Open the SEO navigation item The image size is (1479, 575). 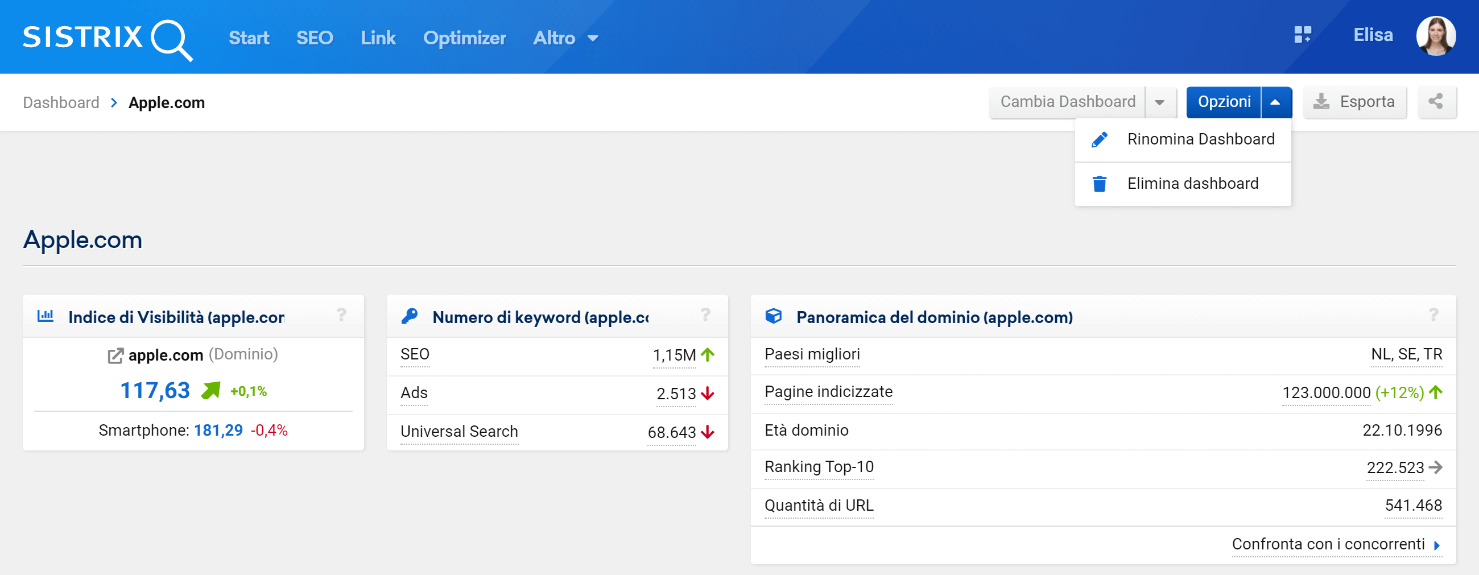pos(315,38)
